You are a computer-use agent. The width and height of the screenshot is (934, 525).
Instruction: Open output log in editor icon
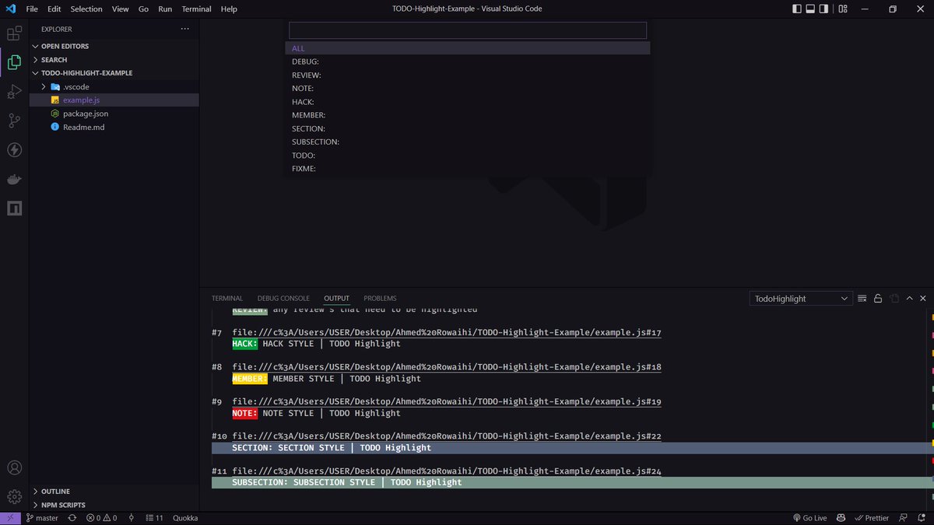point(894,299)
